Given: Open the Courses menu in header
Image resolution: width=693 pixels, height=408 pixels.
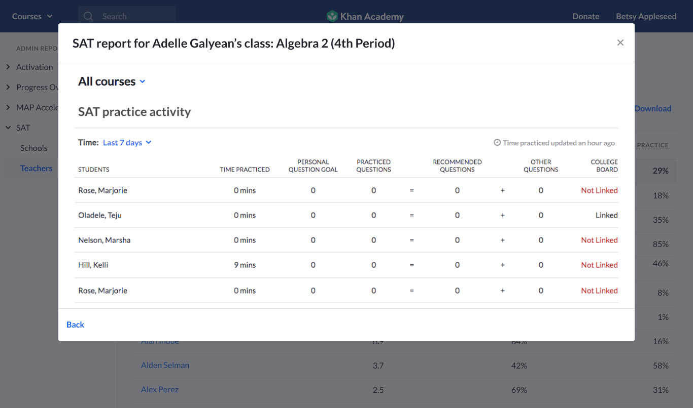Looking at the screenshot, I should 32,16.
